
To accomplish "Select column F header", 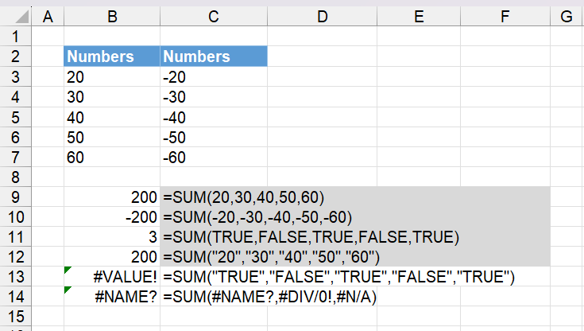I will click(x=505, y=17).
